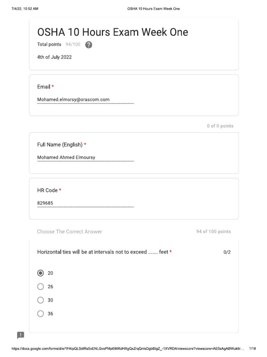Screen dimensions: 267x357
Task: Select the radio button for 20
Action: pos(40,273)
